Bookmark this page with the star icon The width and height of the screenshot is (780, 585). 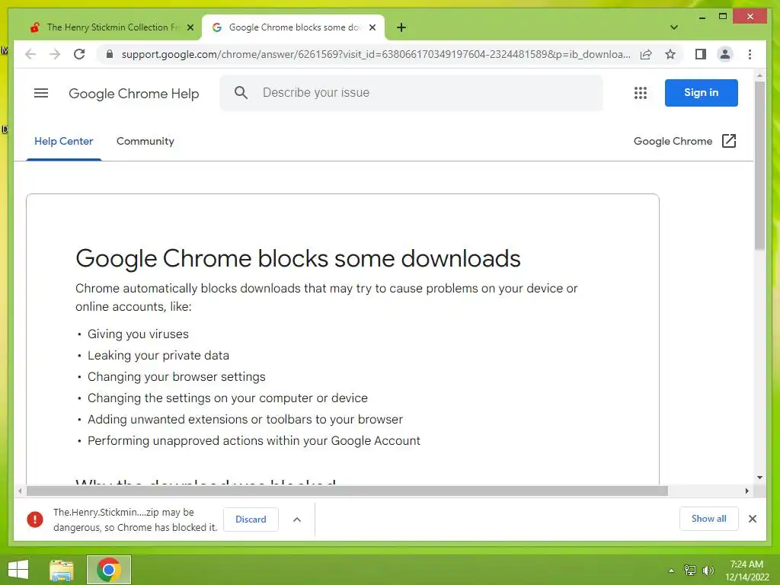(670, 54)
